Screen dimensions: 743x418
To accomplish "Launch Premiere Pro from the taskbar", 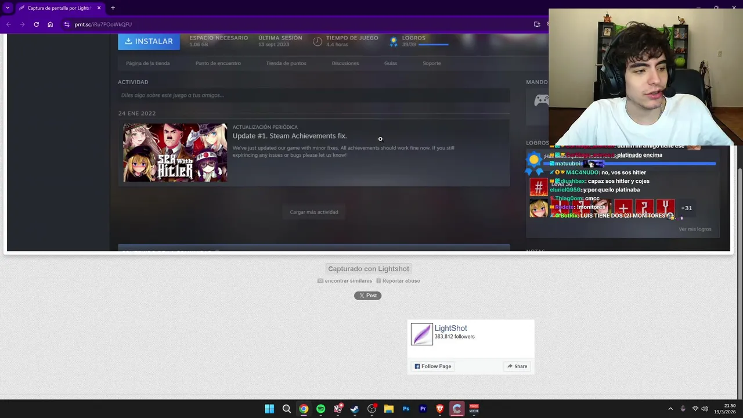I will (423, 409).
